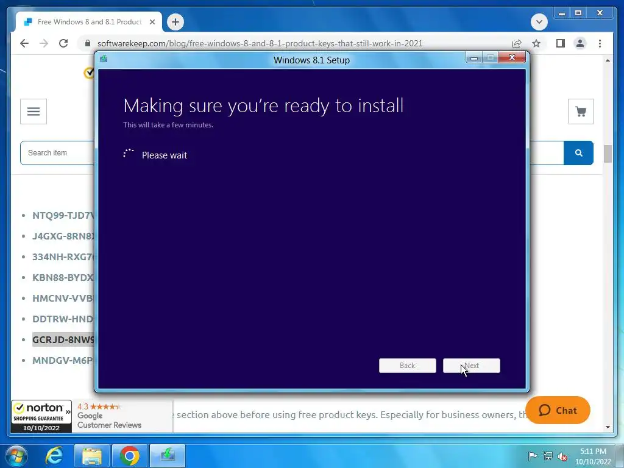Open the shopping cart
This screenshot has height=468, width=624.
coord(581,112)
